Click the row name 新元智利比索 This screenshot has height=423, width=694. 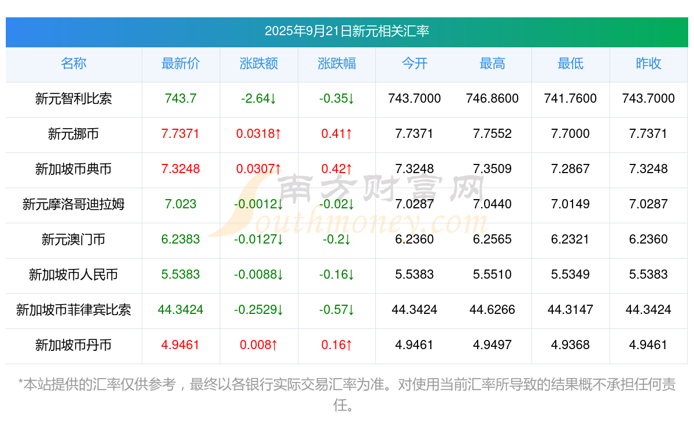click(73, 99)
